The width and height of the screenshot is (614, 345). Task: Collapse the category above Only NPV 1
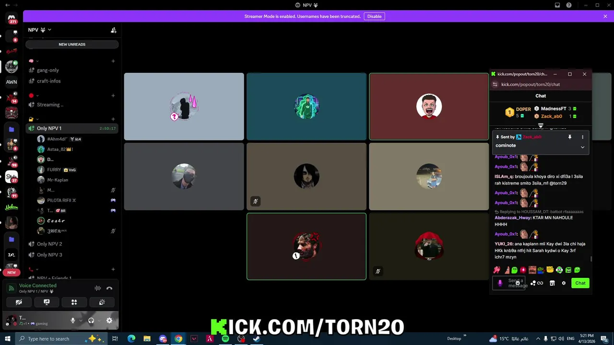tap(34, 119)
